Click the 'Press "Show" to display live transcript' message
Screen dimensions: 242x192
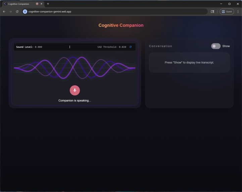pos(189,63)
